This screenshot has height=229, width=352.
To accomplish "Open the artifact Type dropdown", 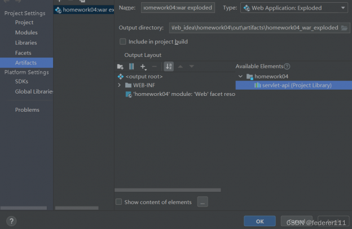I will point(293,7).
